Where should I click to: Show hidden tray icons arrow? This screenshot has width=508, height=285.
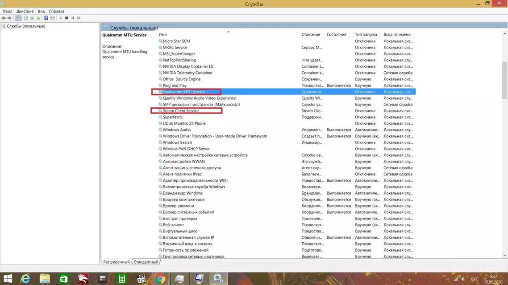[x=448, y=279]
